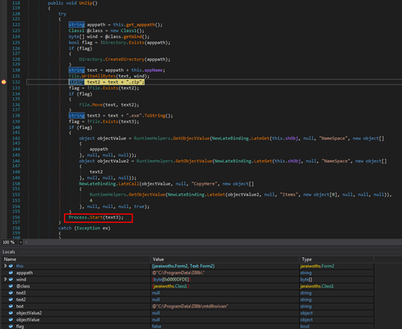402x329 pixels.
Task: Click wind value byte[0x0000DFDE]
Action: tap(171, 279)
